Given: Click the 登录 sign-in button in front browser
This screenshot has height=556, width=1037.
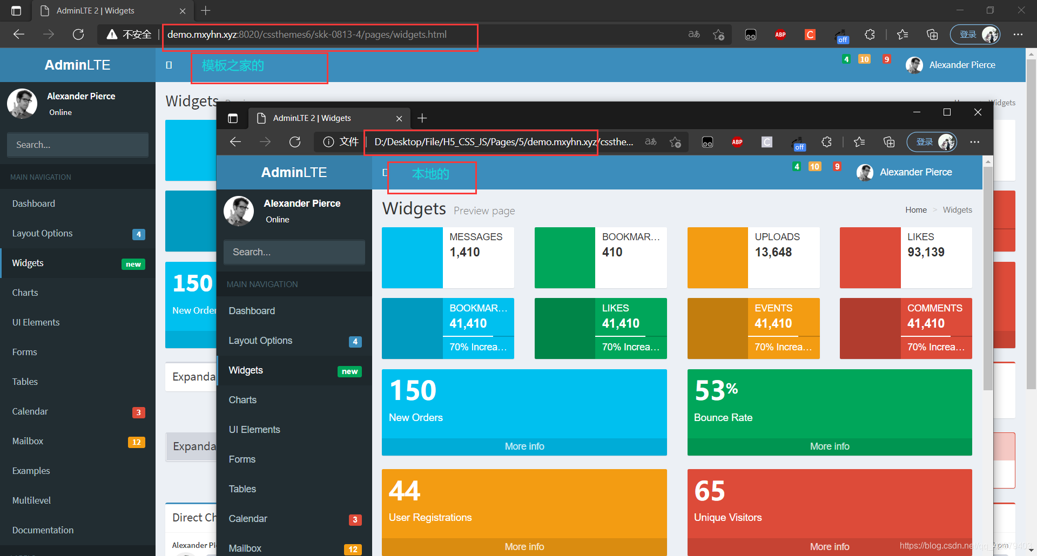Looking at the screenshot, I should 932,142.
